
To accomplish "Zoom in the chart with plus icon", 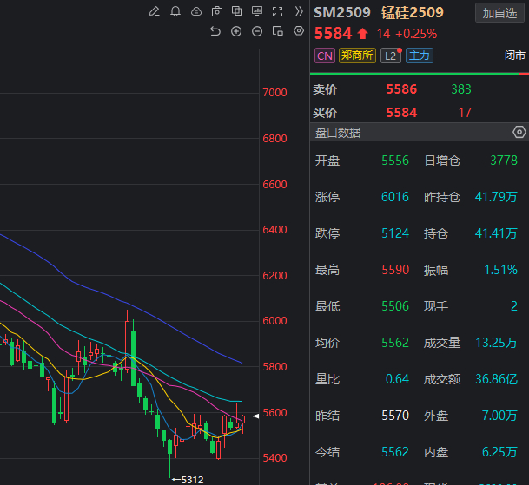I will (x=236, y=31).
